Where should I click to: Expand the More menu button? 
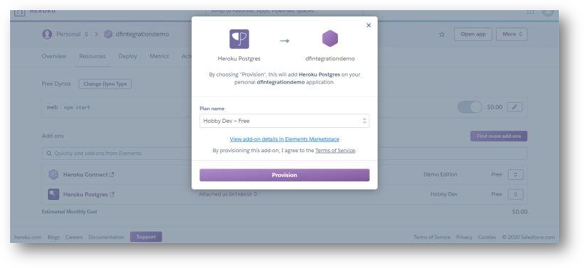(512, 34)
